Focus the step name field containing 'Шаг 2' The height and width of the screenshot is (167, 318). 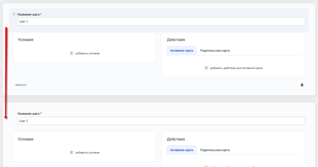tap(161, 121)
